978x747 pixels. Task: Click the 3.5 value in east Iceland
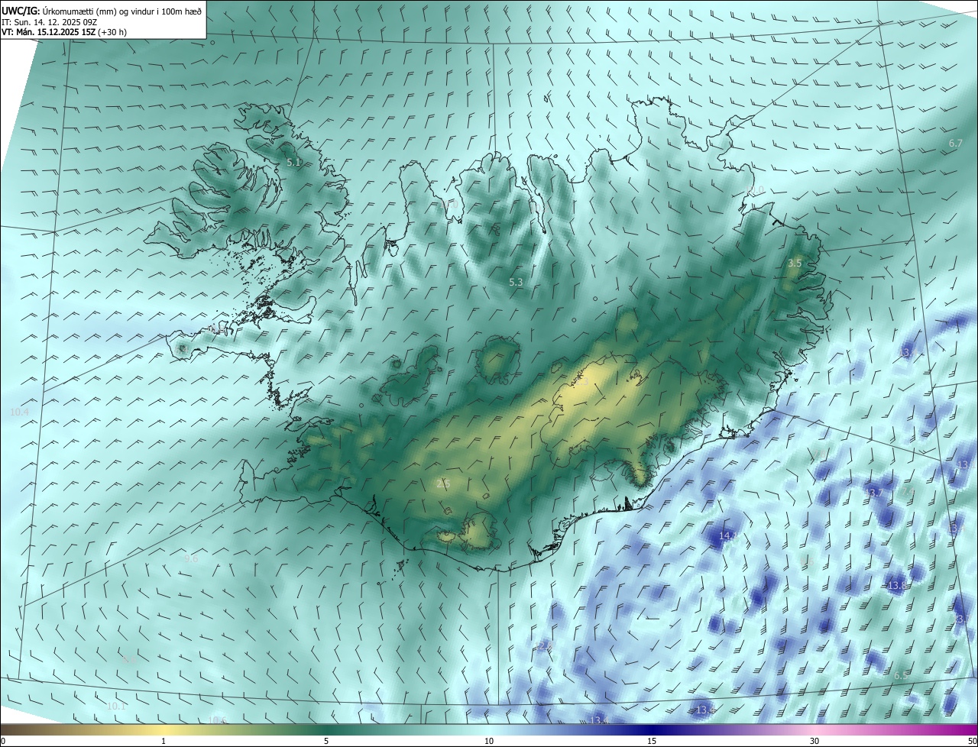(795, 263)
